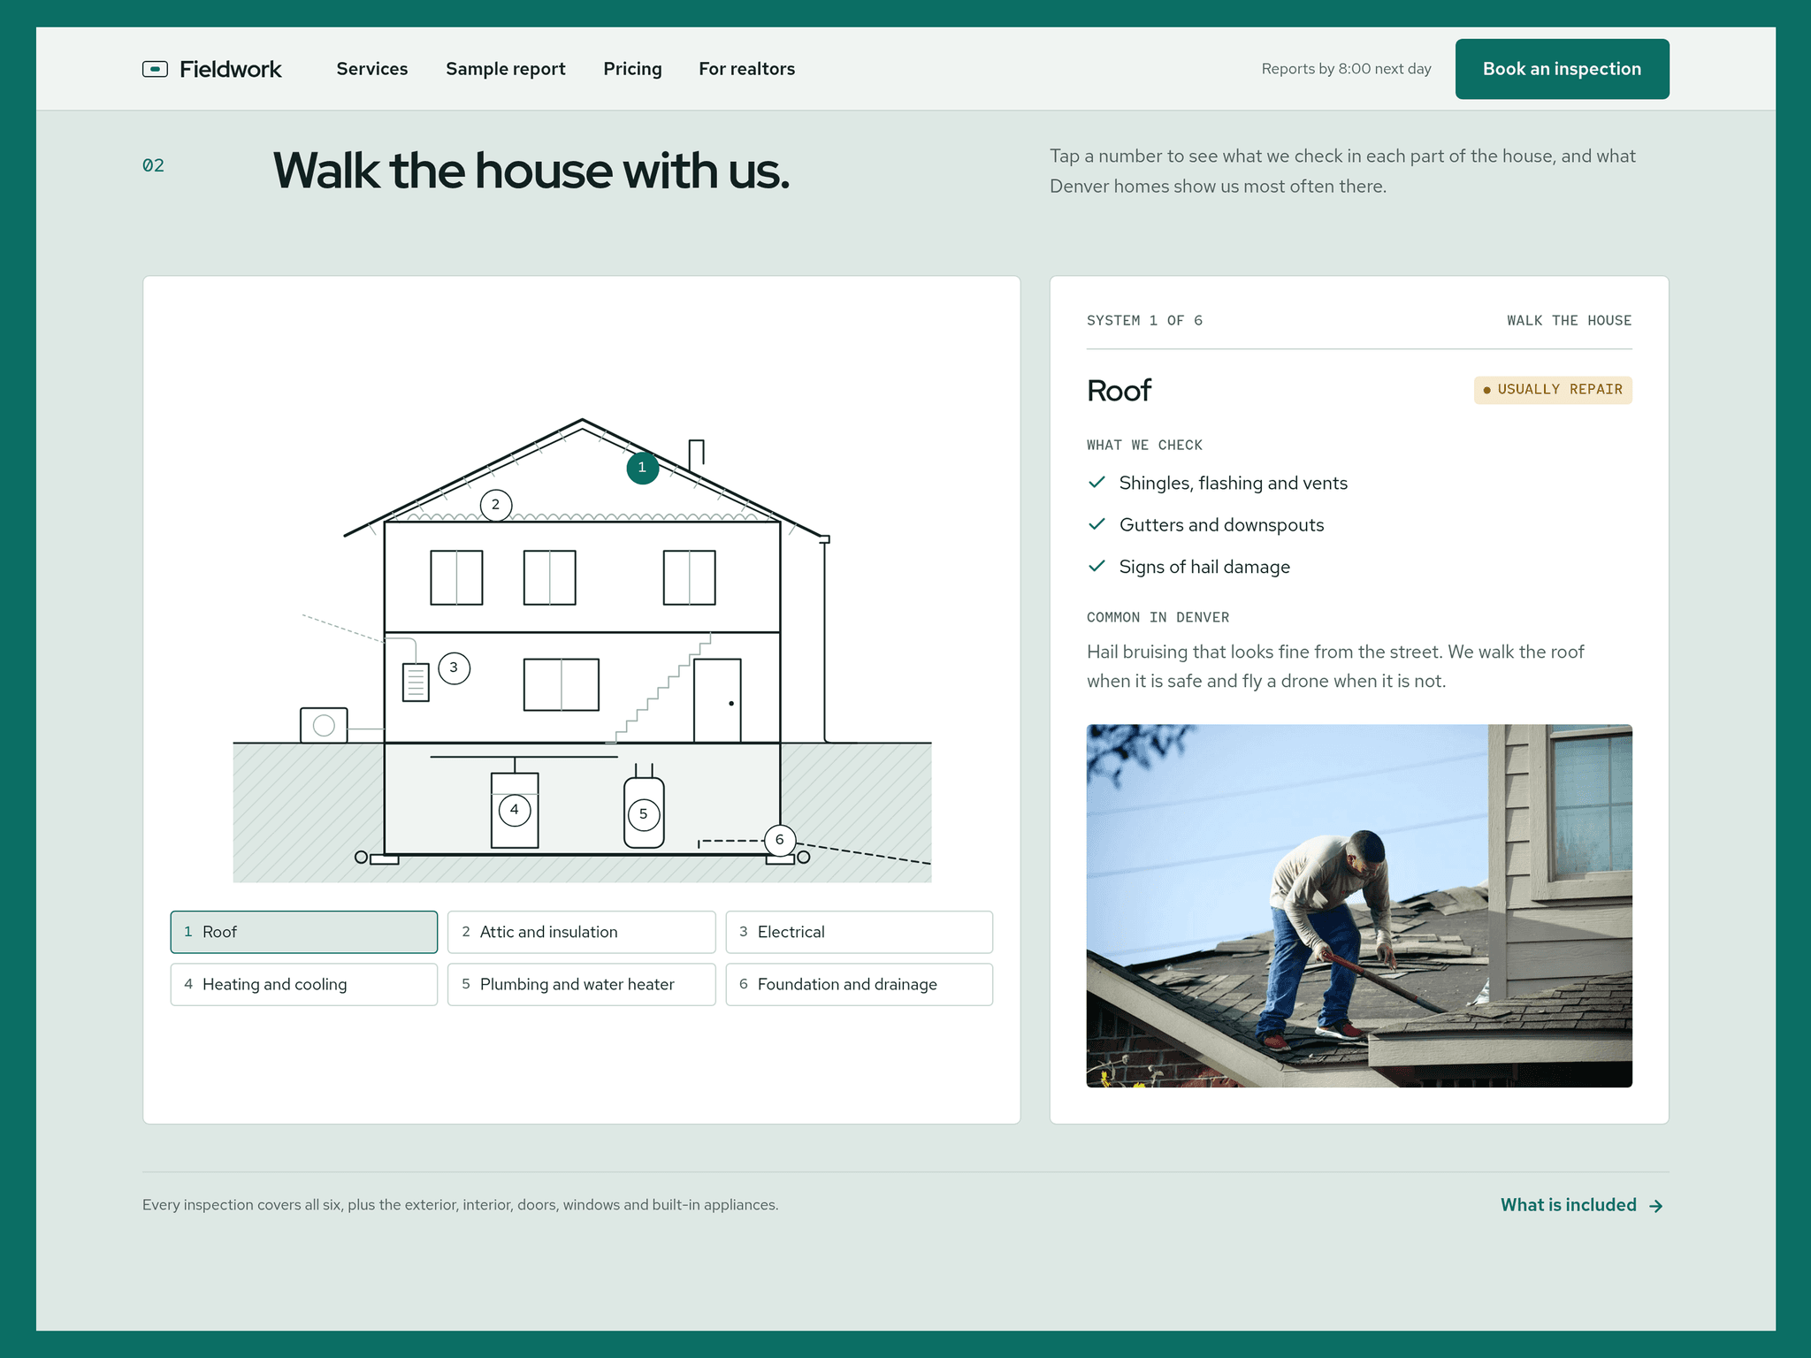Click the Walk the house with us heading

531,171
